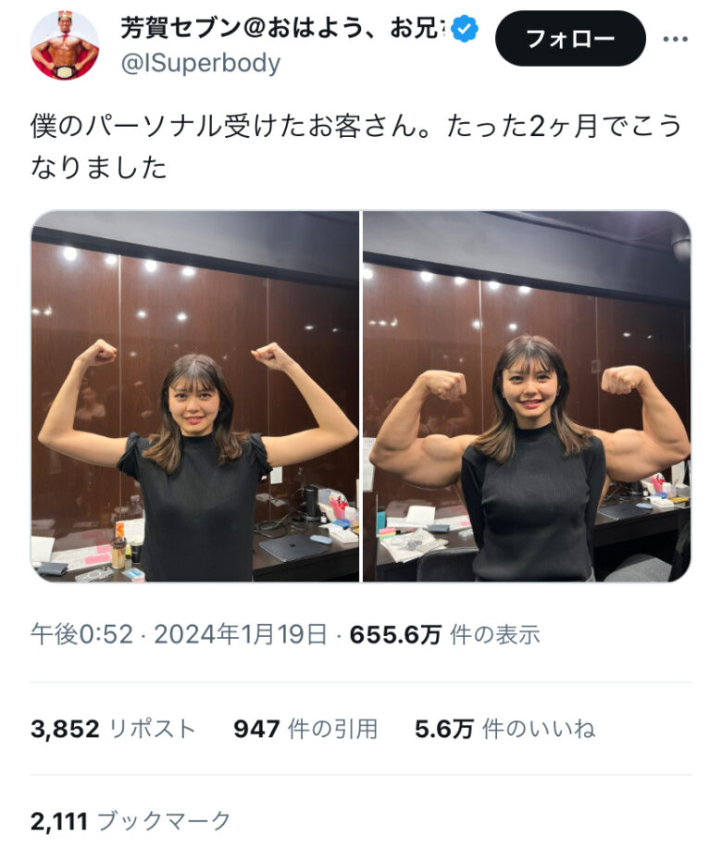Image resolution: width=722 pixels, height=849 pixels.
Task: Open the 947 件の引用 quotes list
Action: tap(305, 729)
